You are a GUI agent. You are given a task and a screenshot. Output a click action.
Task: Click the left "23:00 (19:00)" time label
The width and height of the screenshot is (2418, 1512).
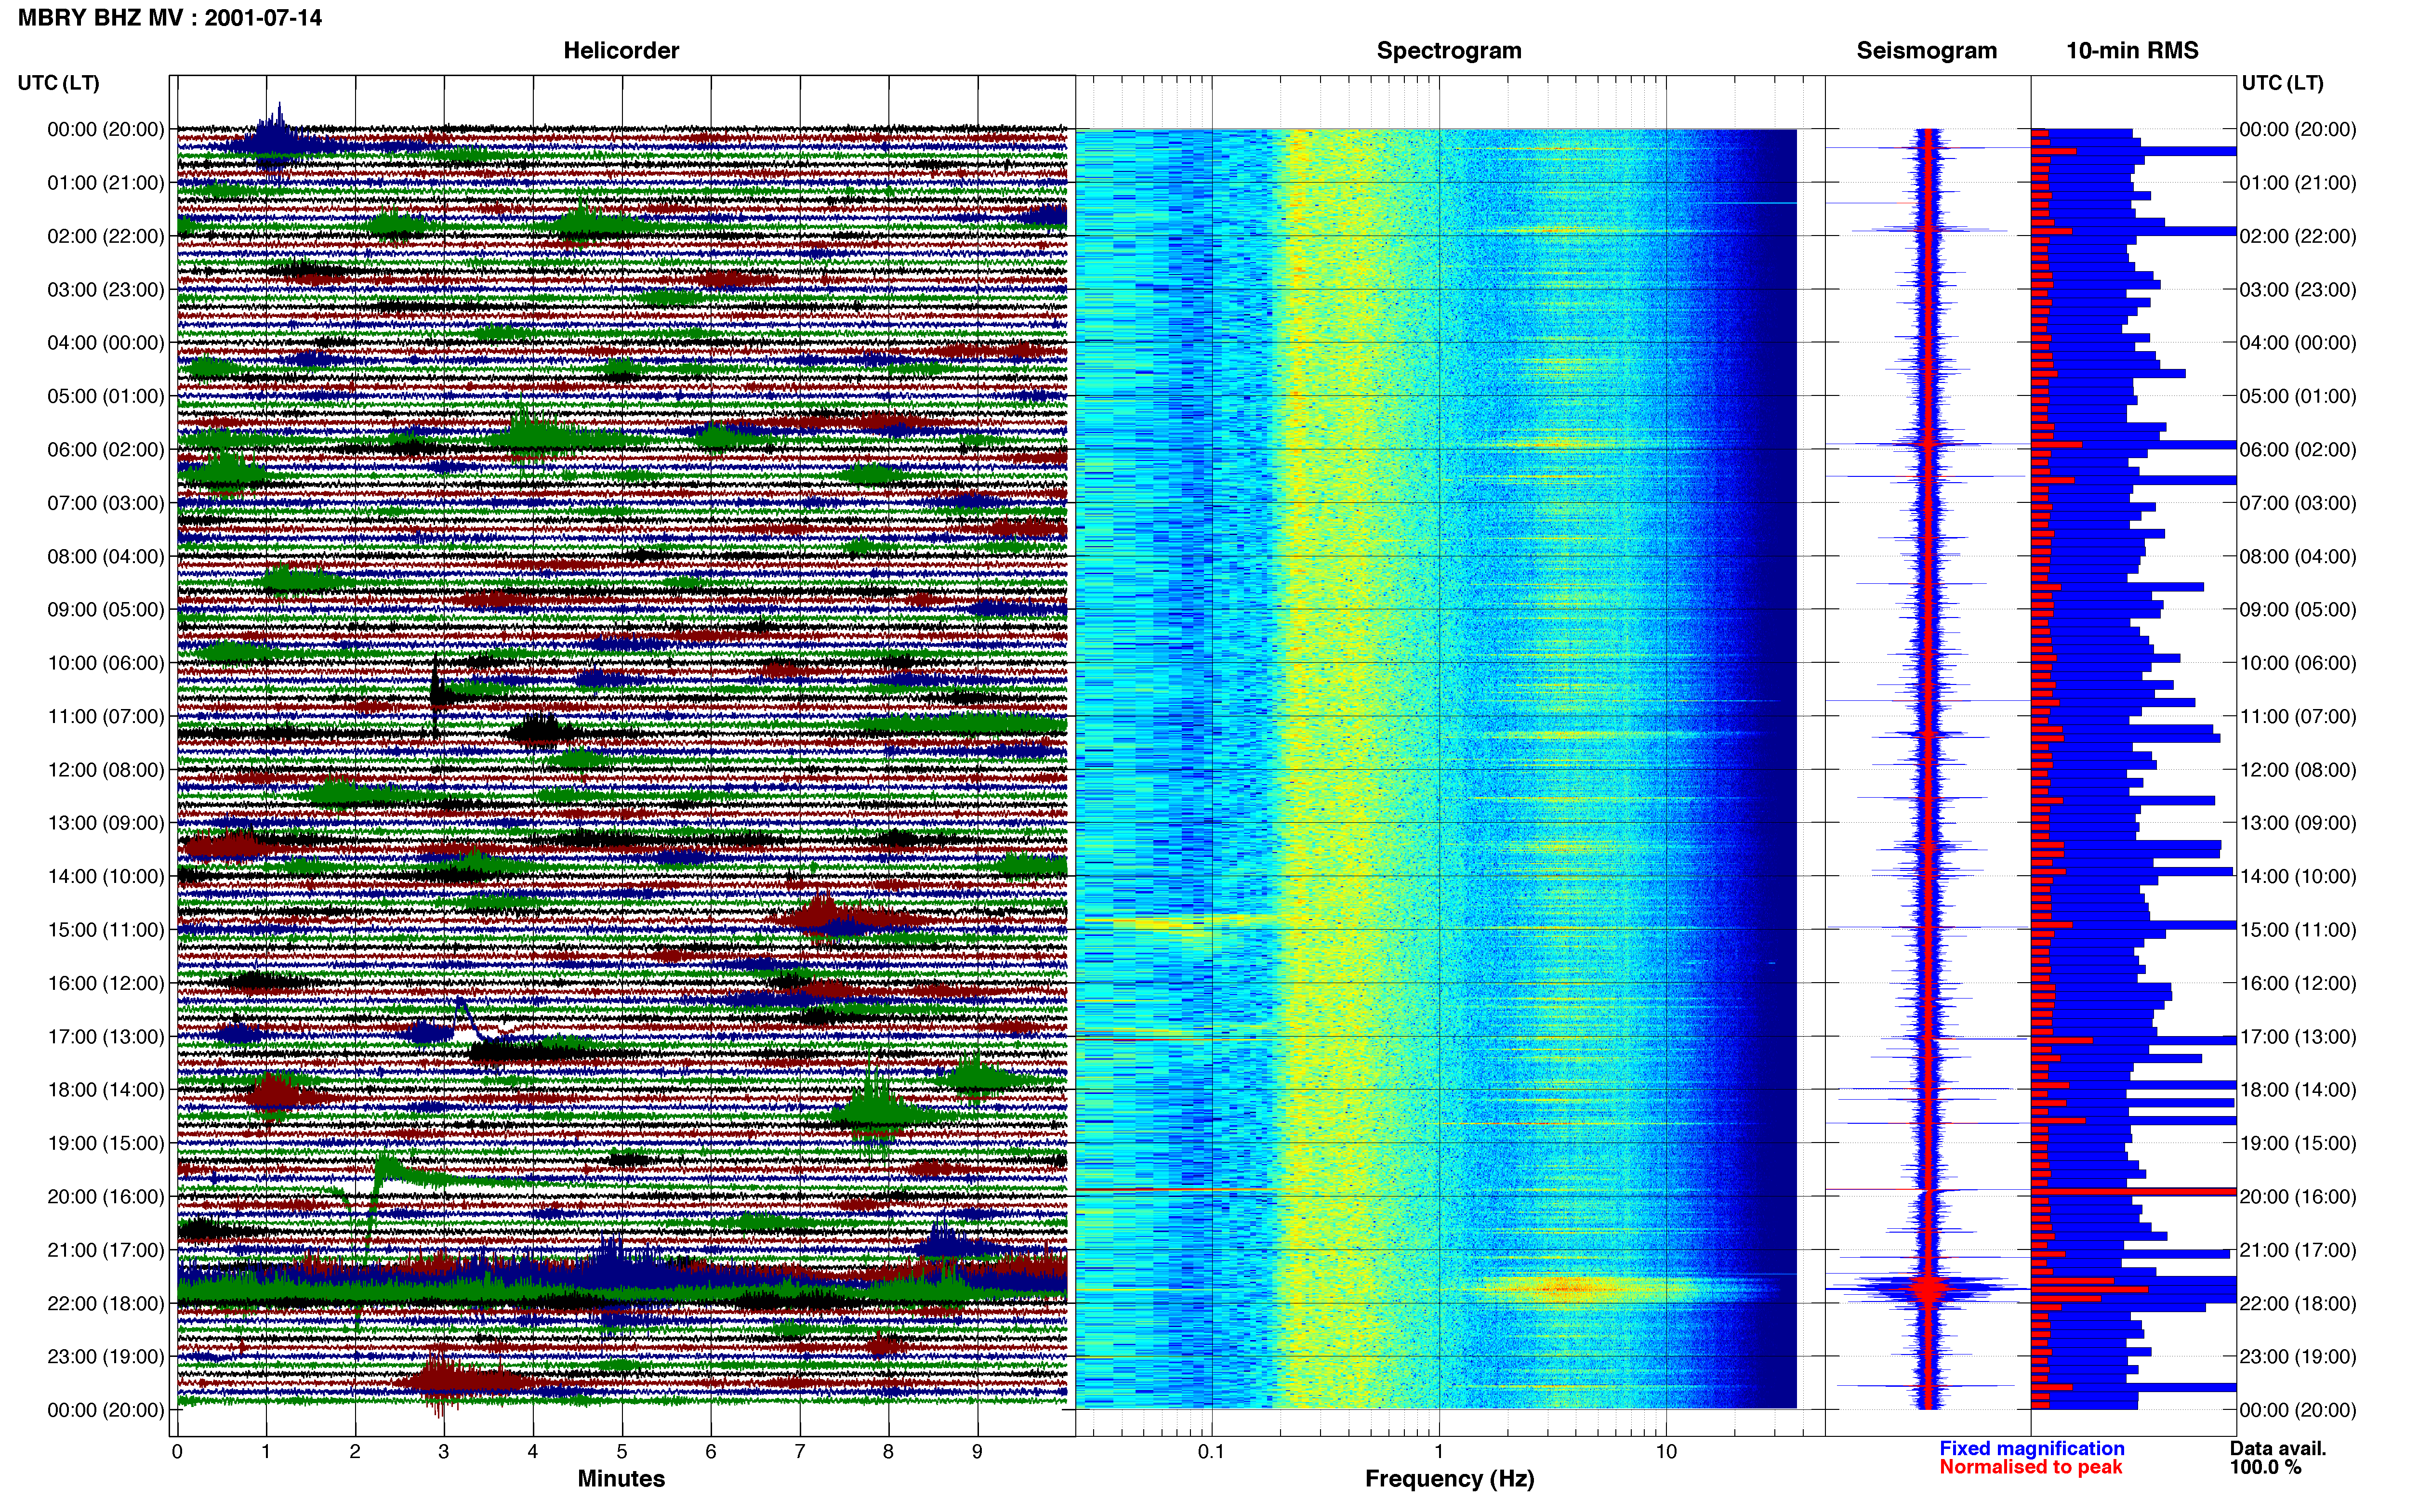coord(106,1356)
